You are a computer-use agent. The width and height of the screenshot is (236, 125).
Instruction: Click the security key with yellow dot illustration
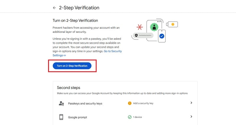[172, 24]
